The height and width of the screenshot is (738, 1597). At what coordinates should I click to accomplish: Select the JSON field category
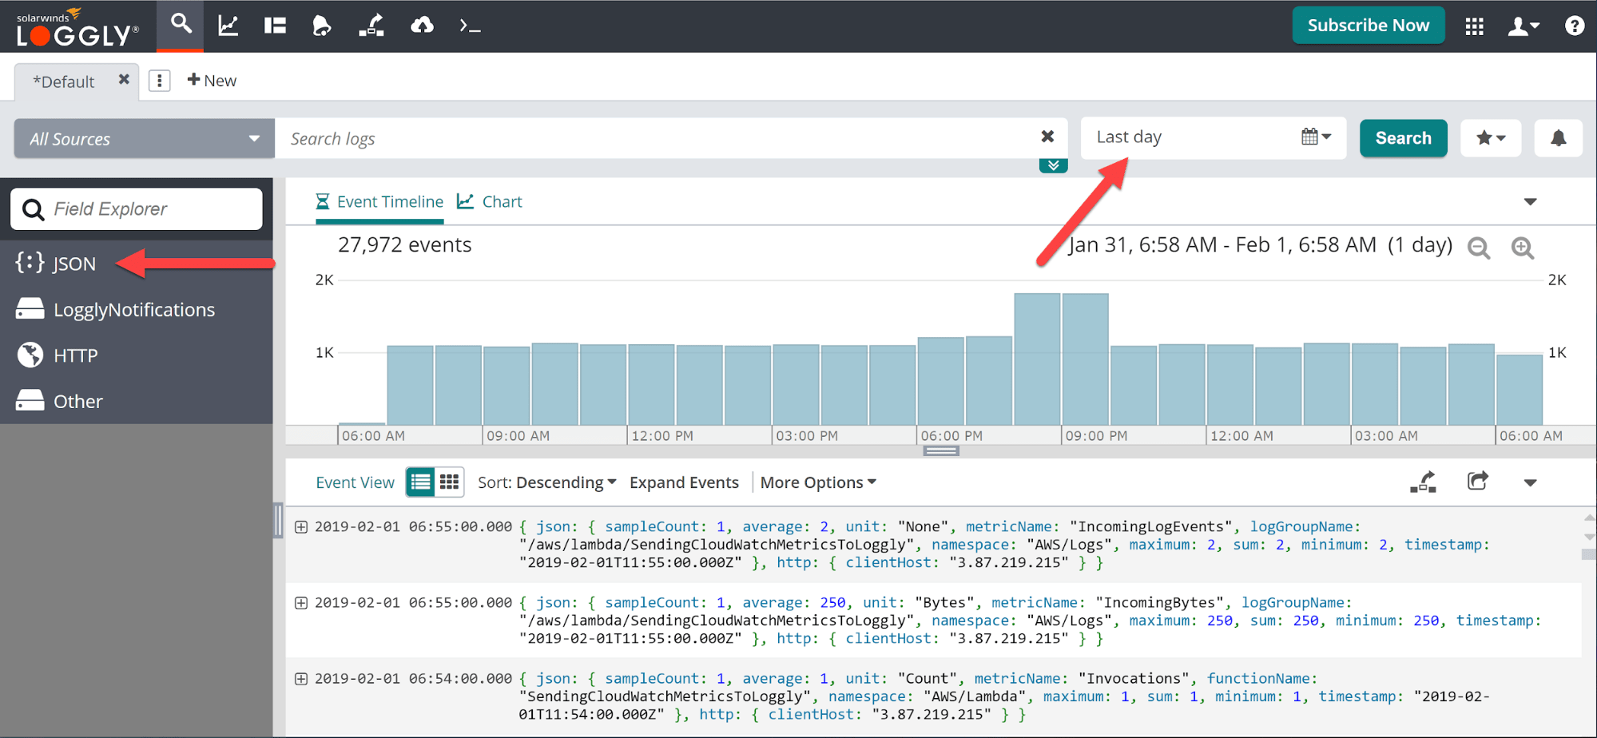tap(73, 264)
